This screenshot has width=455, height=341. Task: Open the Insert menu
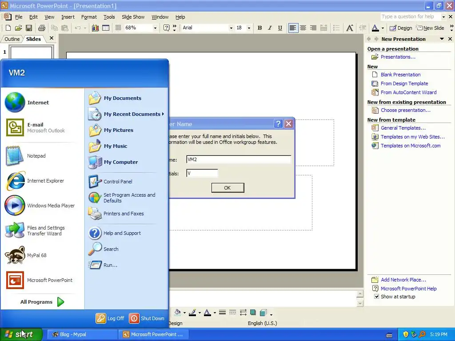[x=68, y=17]
